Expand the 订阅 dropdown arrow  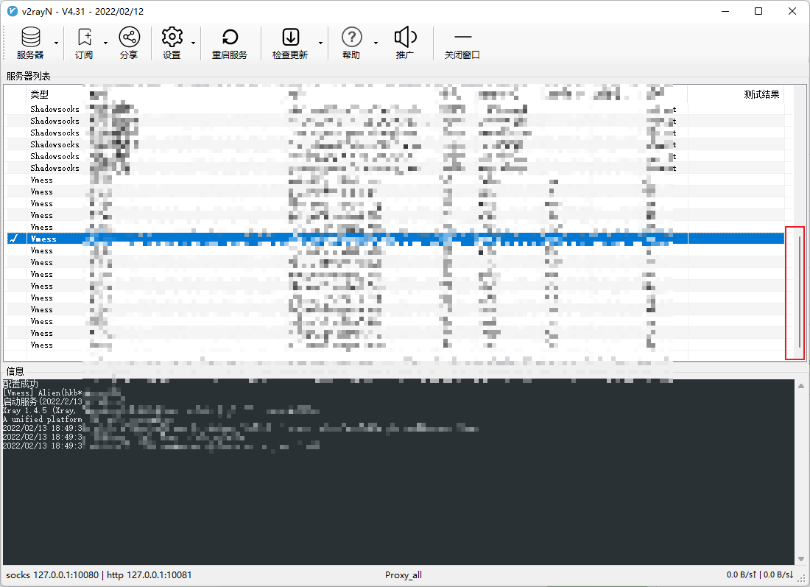(x=105, y=43)
